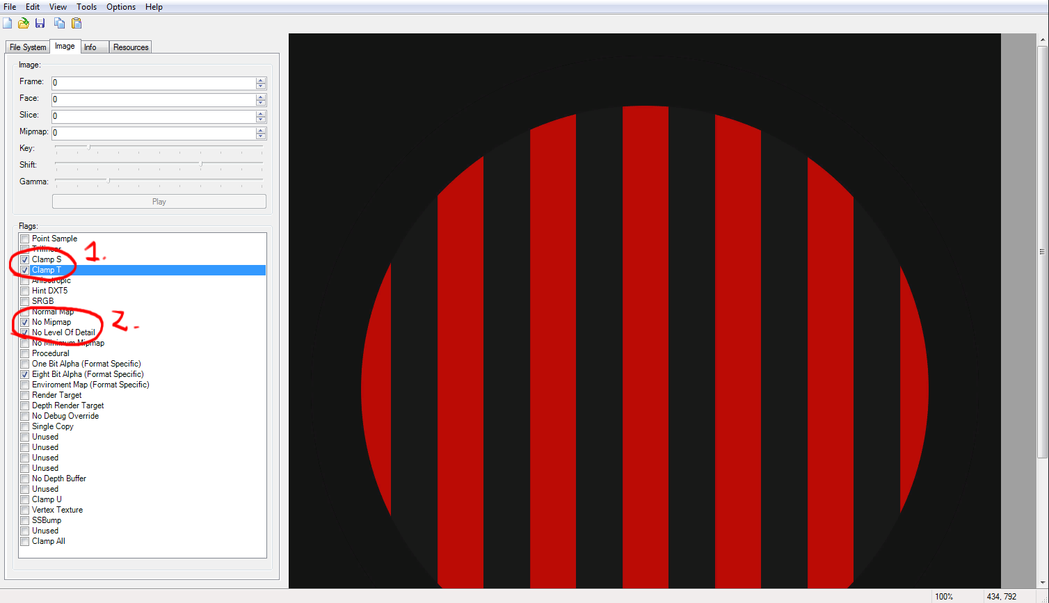Open the Edit menu
Screen dimensions: 1049x603
[33, 7]
